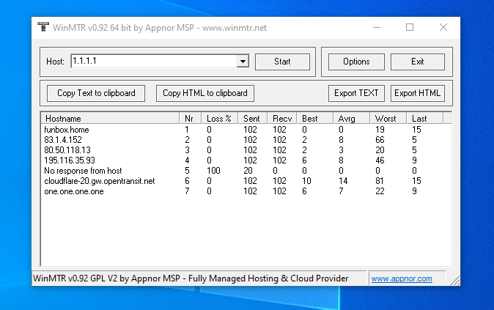The image size is (494, 310).
Task: Maximize the WinMTR window
Action: 410,27
